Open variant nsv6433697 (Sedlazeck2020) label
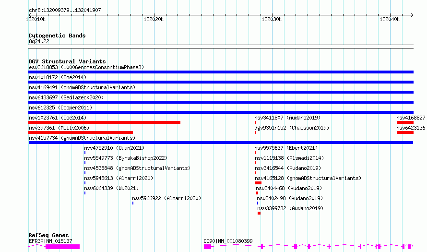Viewport: 427px width, 252px height. pos(66,97)
